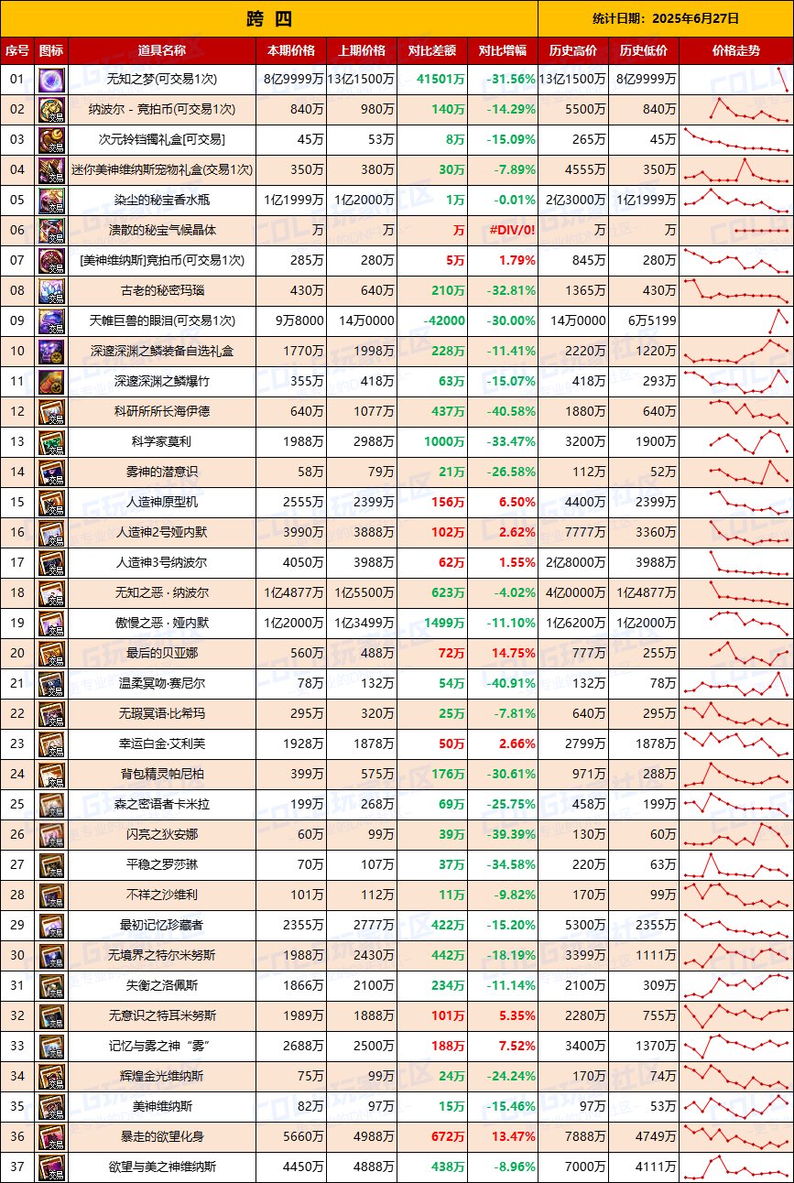The height and width of the screenshot is (1183, 794).
Task: Click the 2亿8000万 historical high in row 17
Action: pyautogui.click(x=575, y=563)
